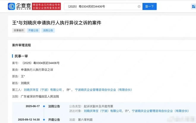
Task: Click the 2025-06-17 timeline dot marker
Action: pos(44,106)
